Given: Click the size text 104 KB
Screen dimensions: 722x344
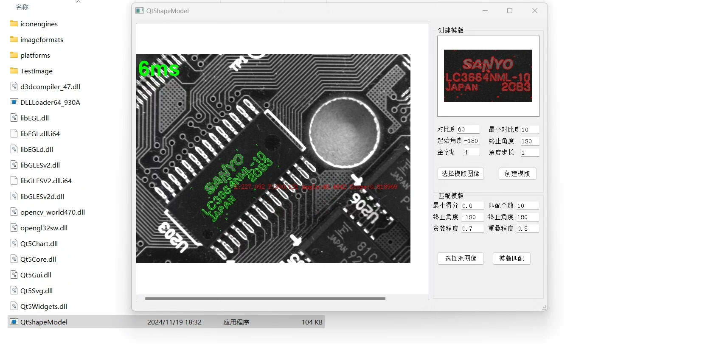Looking at the screenshot, I should (x=312, y=322).
